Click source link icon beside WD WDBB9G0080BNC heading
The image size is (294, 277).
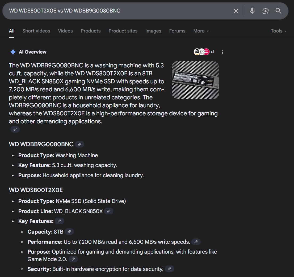(x=79, y=144)
